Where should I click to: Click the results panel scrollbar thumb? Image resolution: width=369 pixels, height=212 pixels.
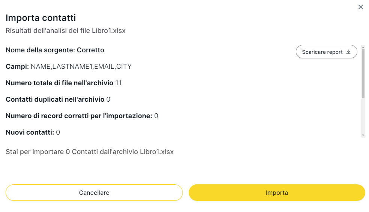point(363,73)
